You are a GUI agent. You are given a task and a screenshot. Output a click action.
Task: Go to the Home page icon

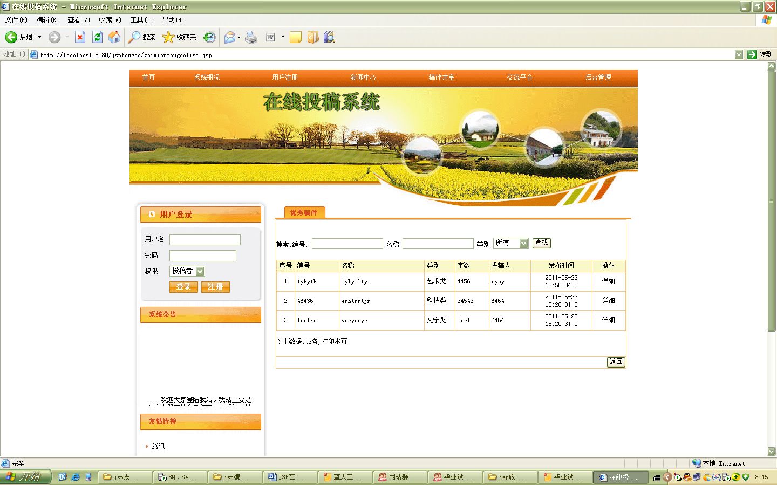tap(114, 37)
